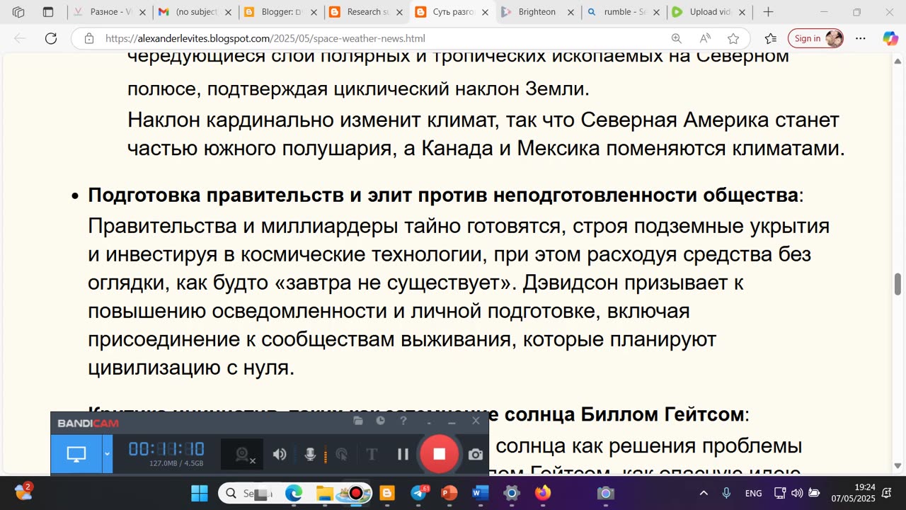Open Bandicam from the taskbar
This screenshot has height=510, width=906.
[x=356, y=493]
